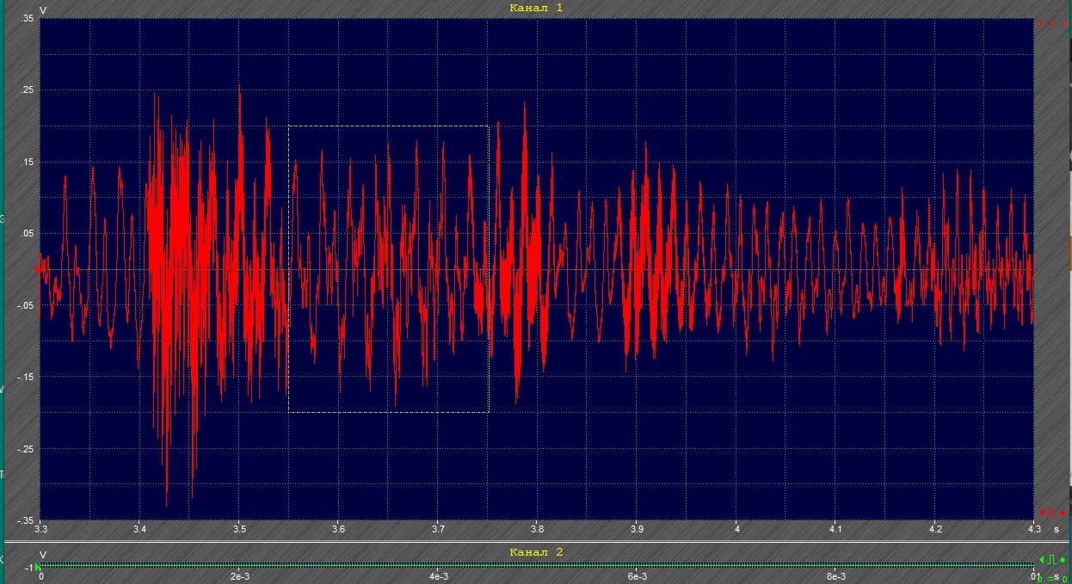Click the Канал 2 title label
This screenshot has height=584, width=1072.
536,551
